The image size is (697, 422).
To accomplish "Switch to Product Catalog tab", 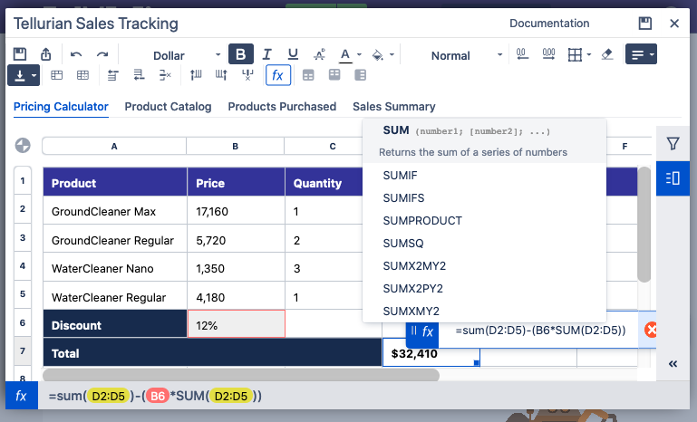I will (168, 107).
